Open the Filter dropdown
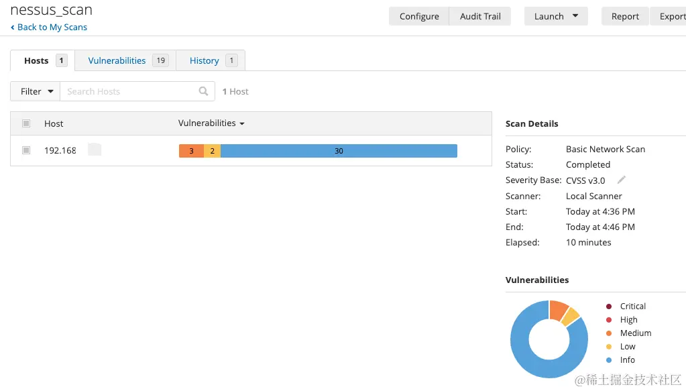This screenshot has width=686, height=391. tap(36, 91)
